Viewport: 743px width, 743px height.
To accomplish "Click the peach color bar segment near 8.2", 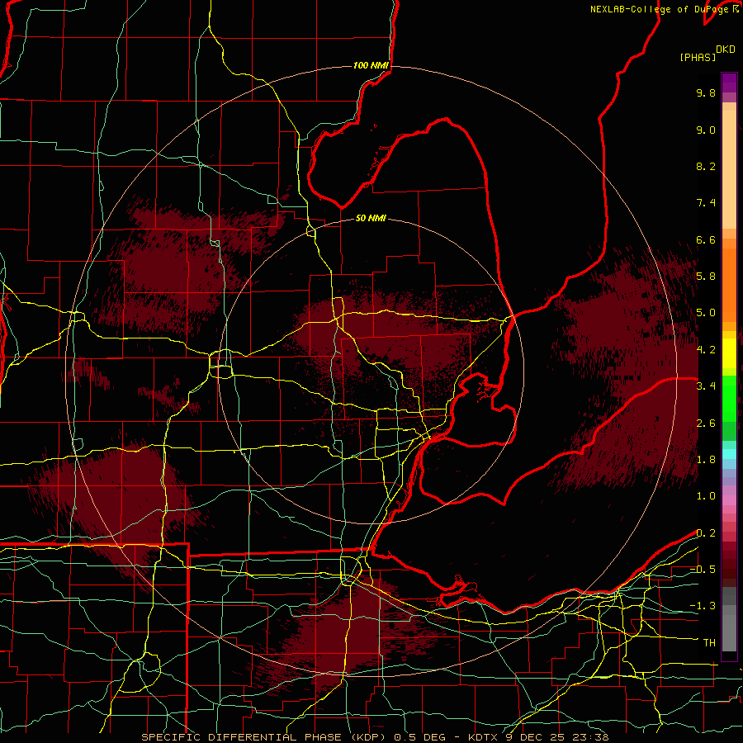I will tap(729, 168).
